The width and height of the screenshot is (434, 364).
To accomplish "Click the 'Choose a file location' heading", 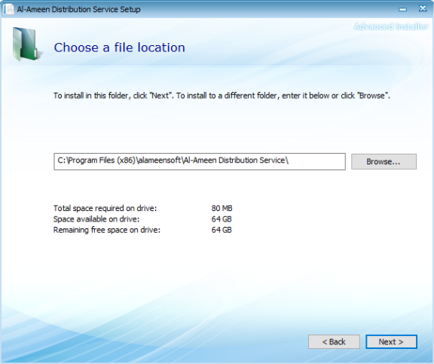I will tap(119, 47).
